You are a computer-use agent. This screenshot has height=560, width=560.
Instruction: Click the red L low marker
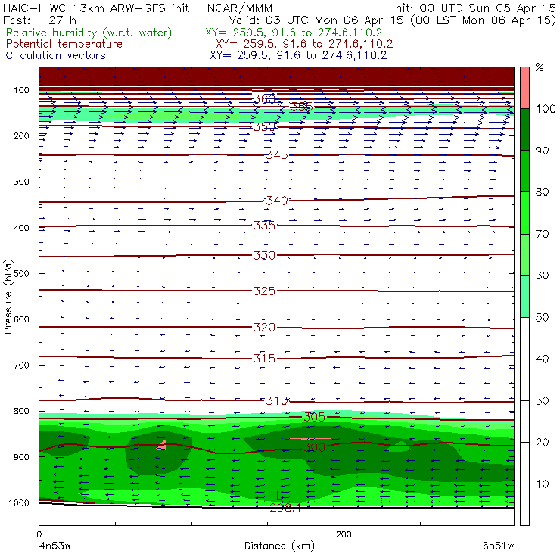[x=280, y=496]
